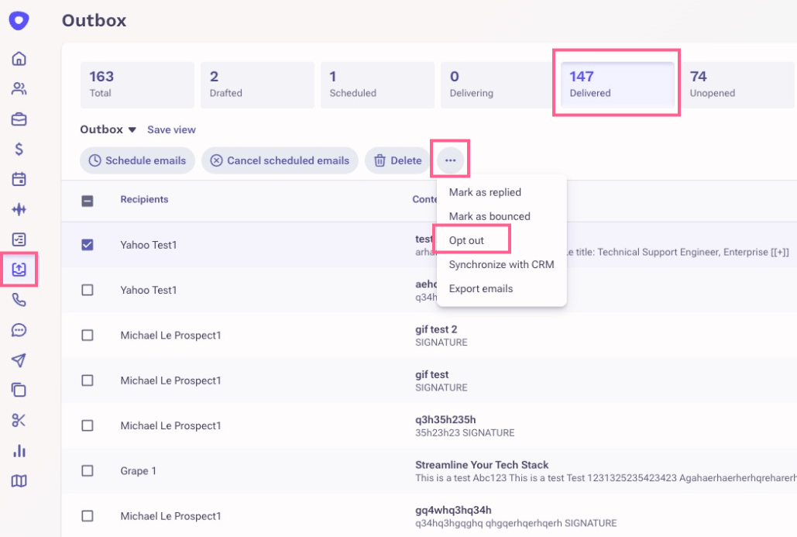797x537 pixels.
Task: Open the Home sidebar icon
Action: (19, 58)
